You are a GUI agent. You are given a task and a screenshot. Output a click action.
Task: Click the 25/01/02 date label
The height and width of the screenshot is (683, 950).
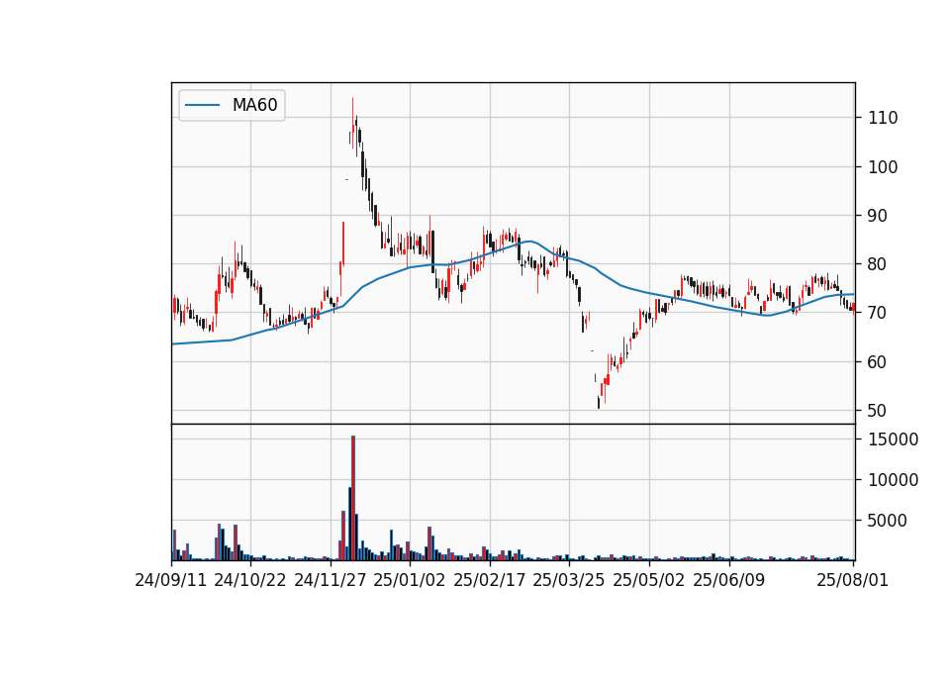tap(410, 580)
